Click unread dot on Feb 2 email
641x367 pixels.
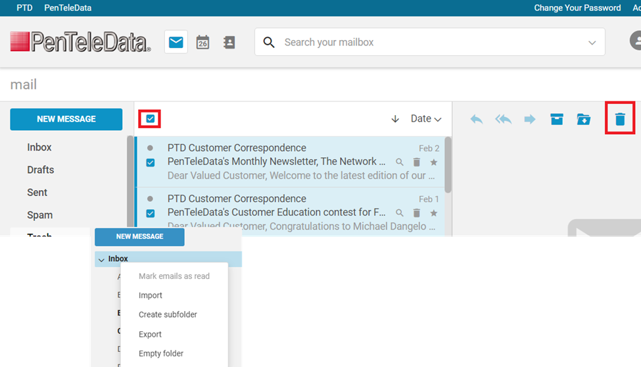150,148
